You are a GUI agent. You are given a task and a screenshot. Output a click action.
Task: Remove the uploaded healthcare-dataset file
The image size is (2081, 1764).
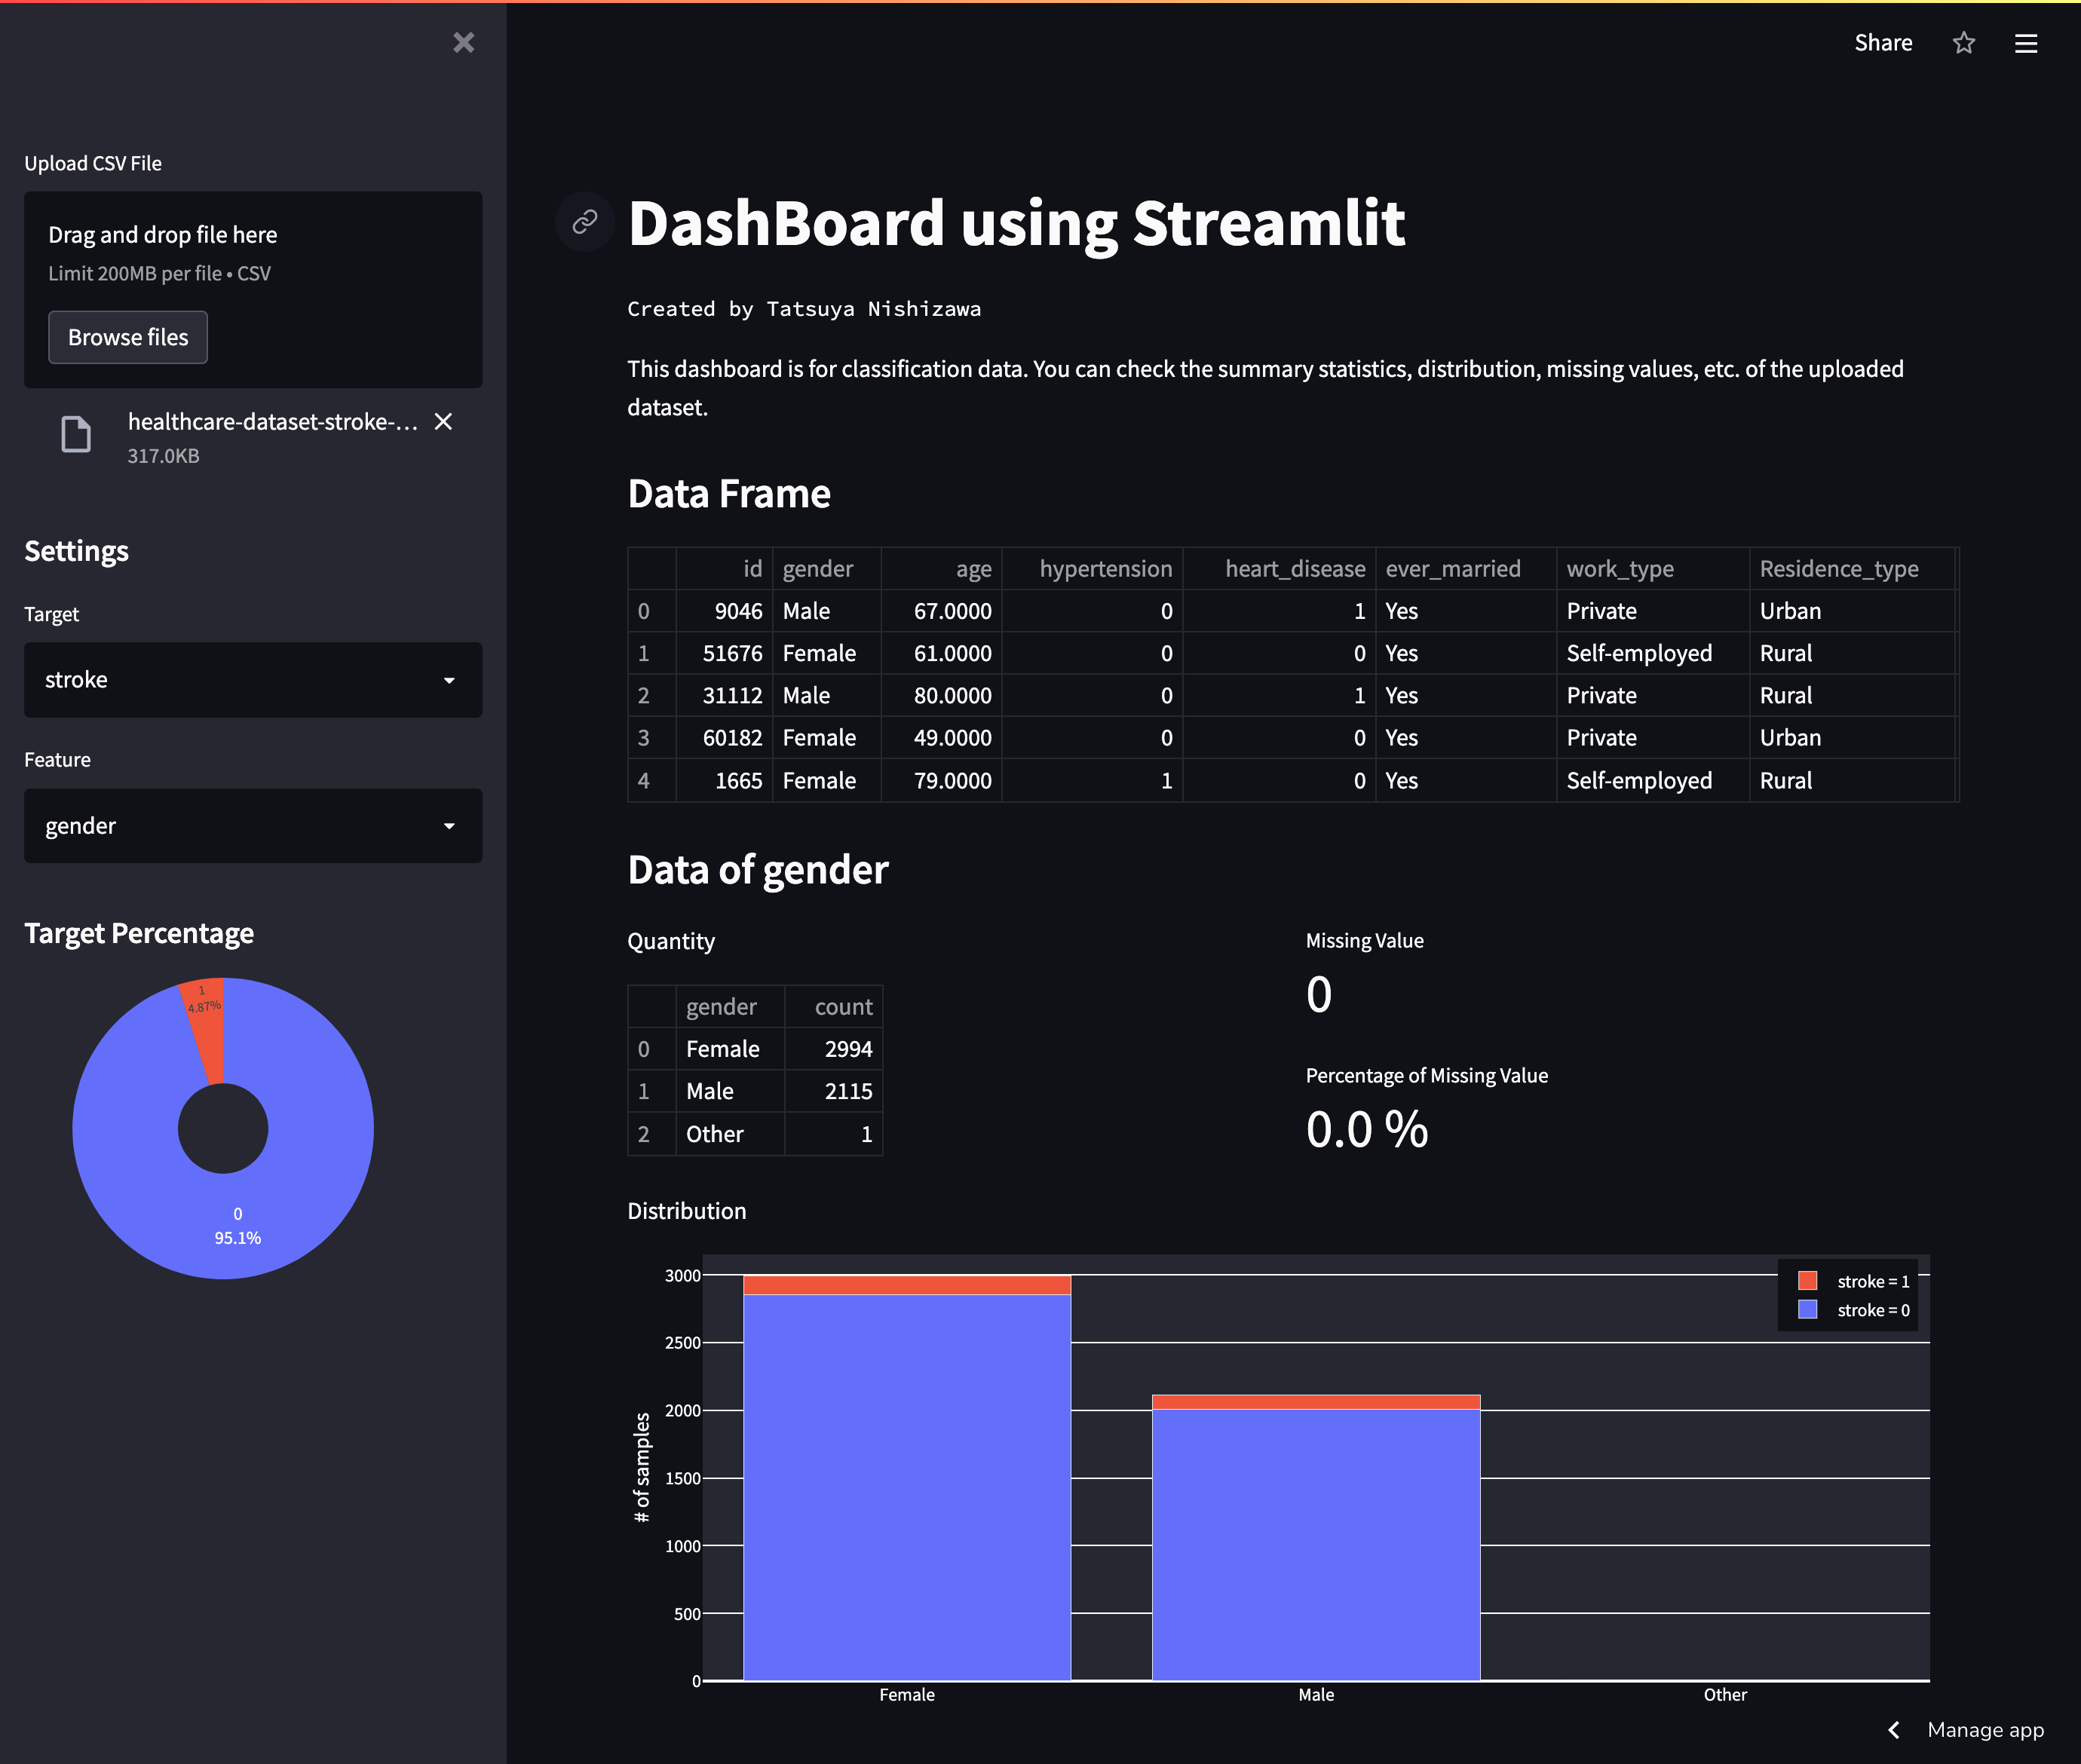pos(443,422)
